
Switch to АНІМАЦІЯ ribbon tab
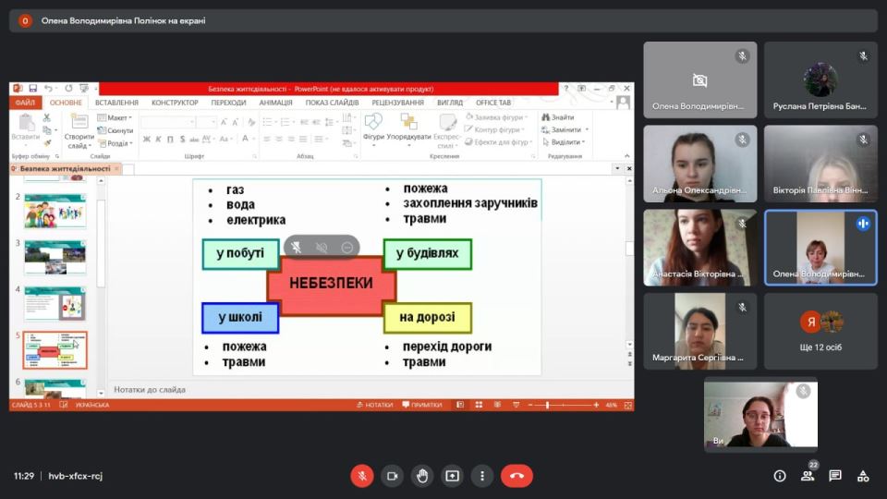(x=275, y=103)
